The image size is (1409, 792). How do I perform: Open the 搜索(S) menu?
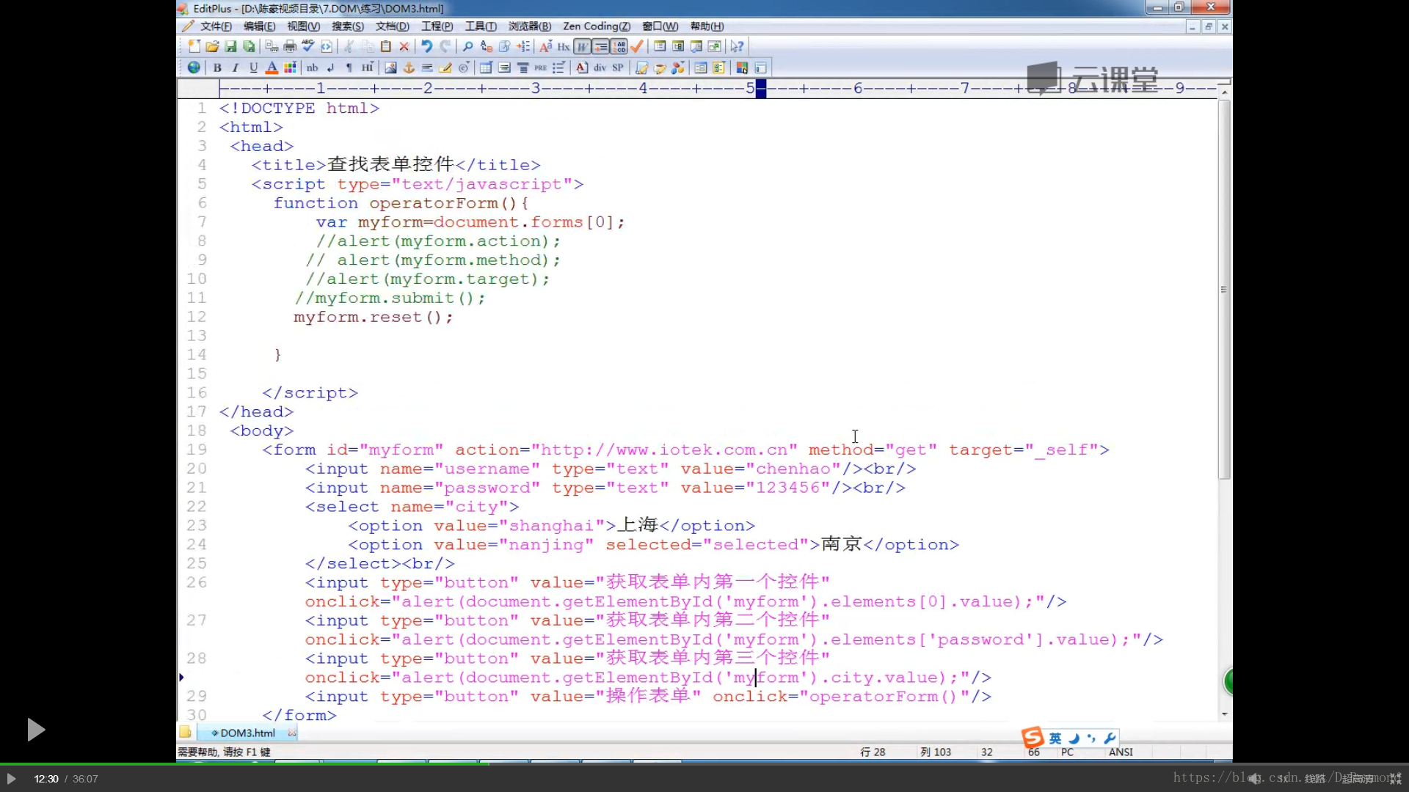tap(347, 26)
